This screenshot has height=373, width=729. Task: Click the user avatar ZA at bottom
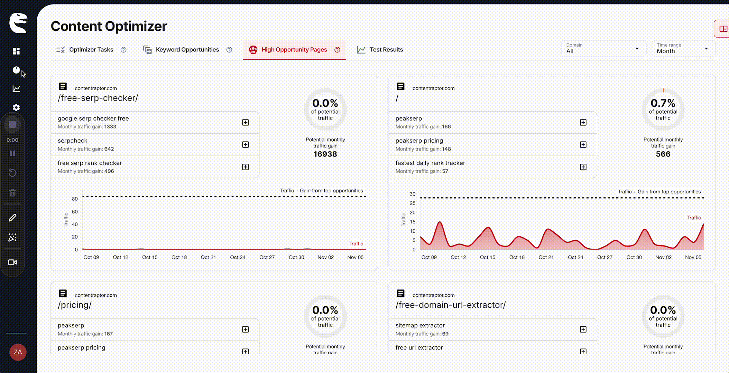pyautogui.click(x=18, y=352)
